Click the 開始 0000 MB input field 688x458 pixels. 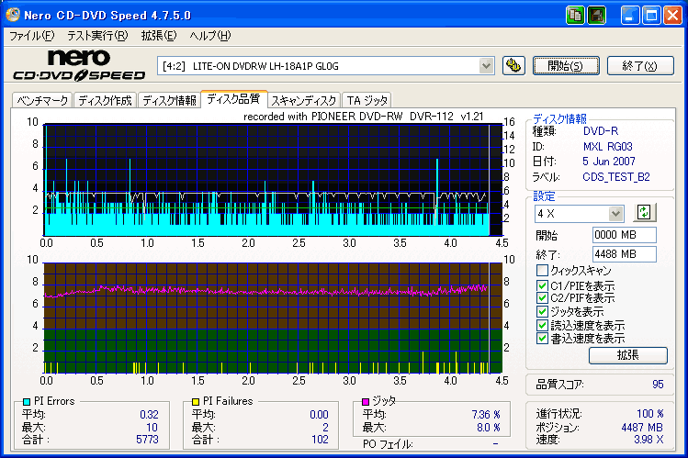[624, 235]
